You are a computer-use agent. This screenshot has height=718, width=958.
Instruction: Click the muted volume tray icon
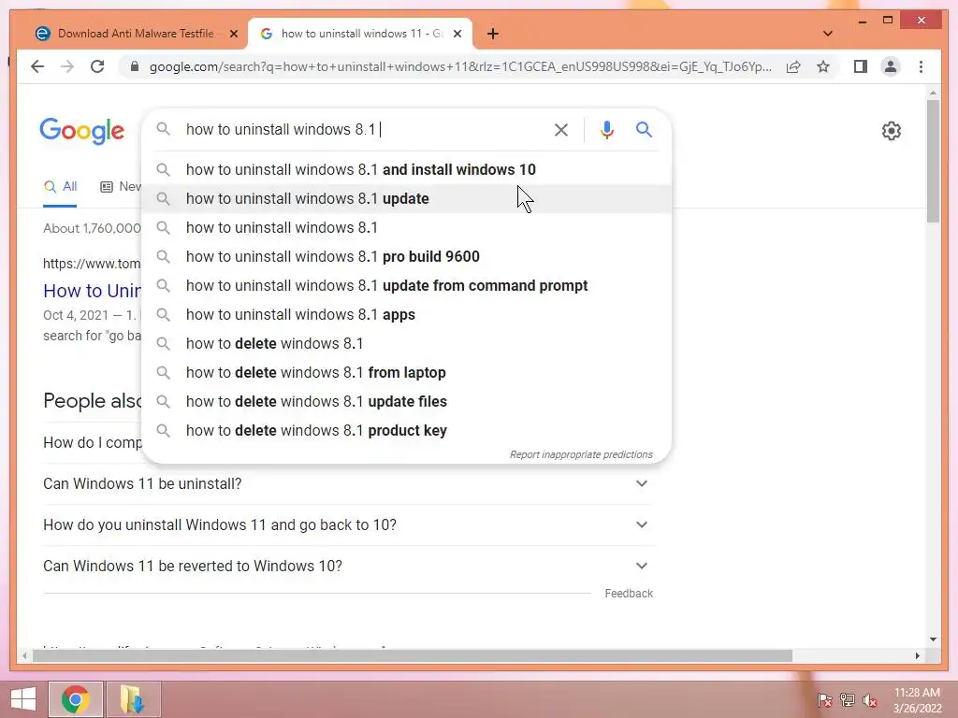(870, 699)
